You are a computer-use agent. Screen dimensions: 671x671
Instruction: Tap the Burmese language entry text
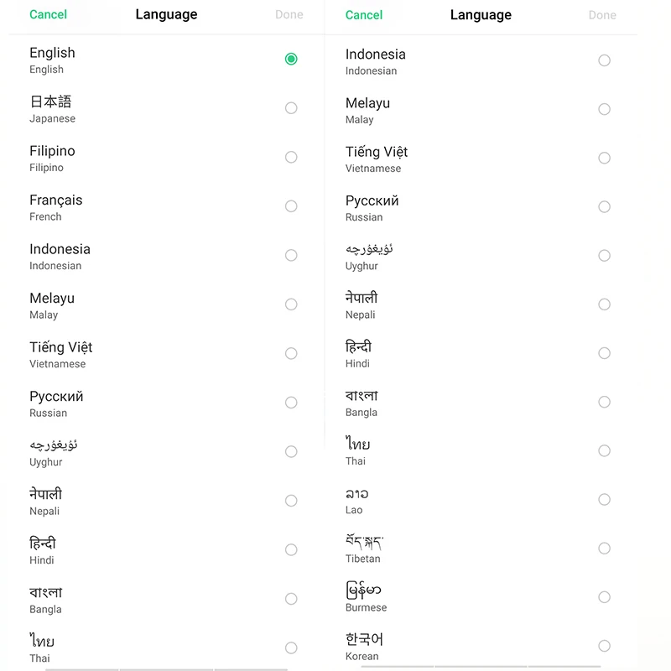364,591
